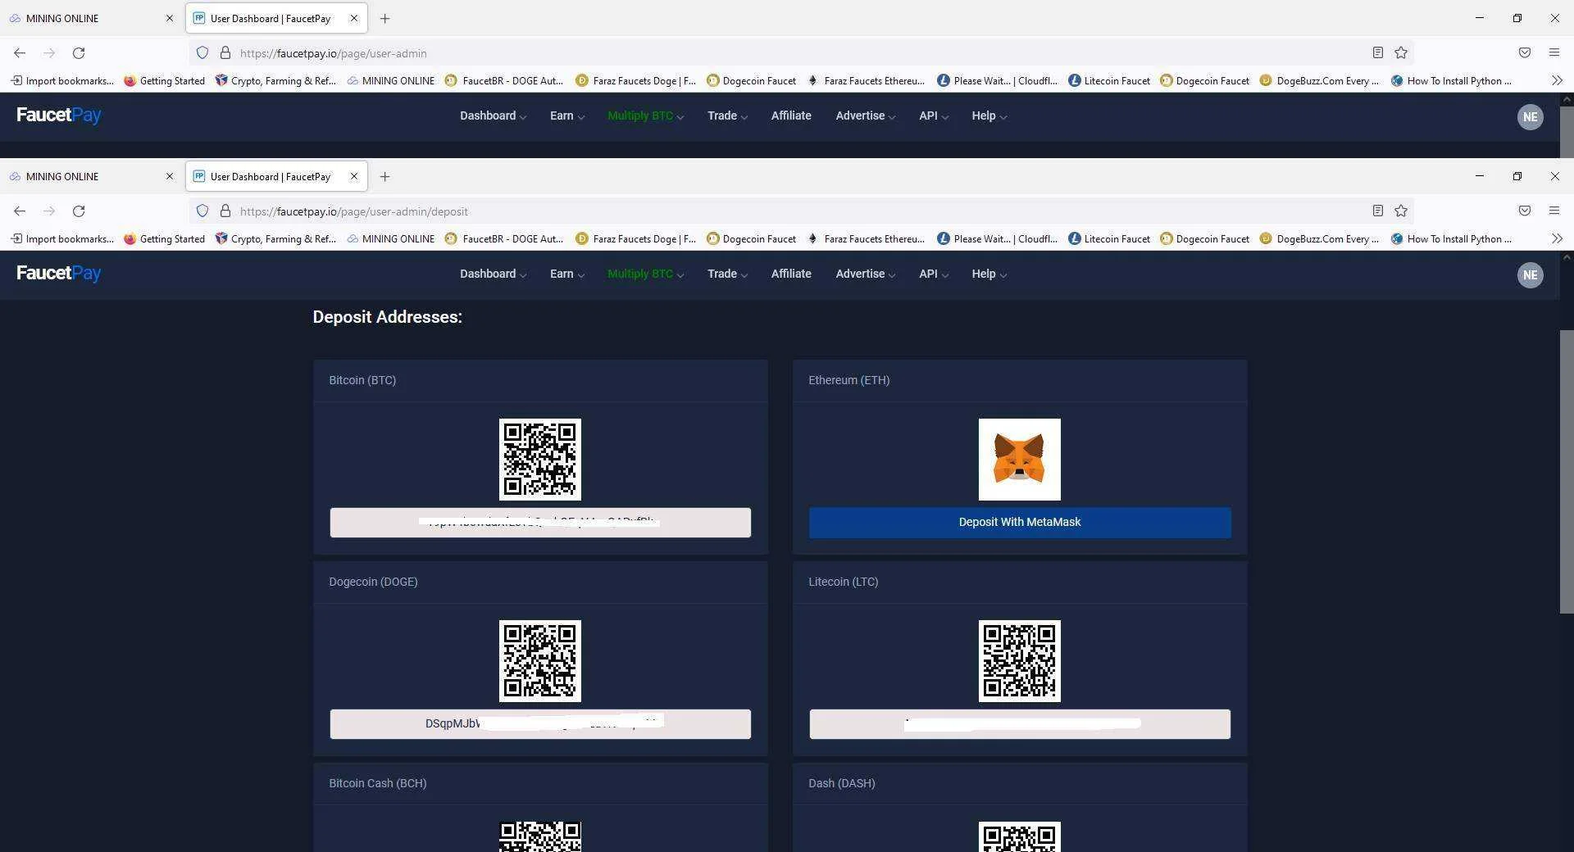This screenshot has height=852, width=1574.
Task: Click the Dogecoin deposit address field
Action: click(540, 724)
